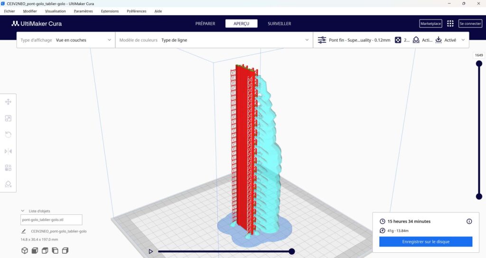Select the Mirror tool in left toolbar
Screen dimensions: 486x258
pyautogui.click(x=8, y=151)
